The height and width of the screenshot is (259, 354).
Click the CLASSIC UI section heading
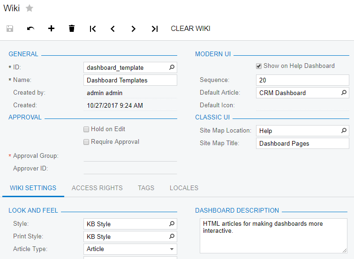[212, 117]
